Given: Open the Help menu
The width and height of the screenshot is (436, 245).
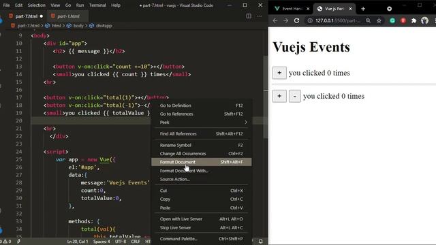Looking at the screenshot, I should pyautogui.click(x=116, y=5).
